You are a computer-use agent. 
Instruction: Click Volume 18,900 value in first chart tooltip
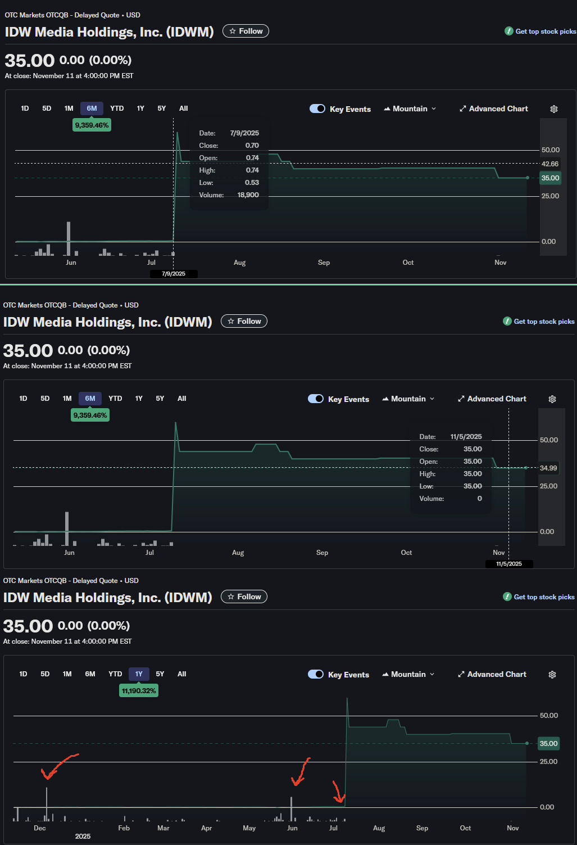(x=248, y=195)
